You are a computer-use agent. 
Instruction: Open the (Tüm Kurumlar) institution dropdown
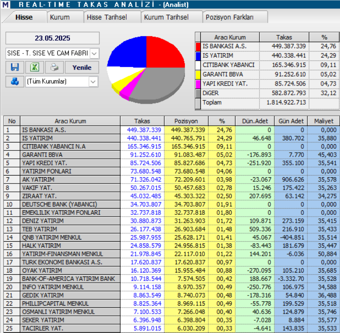93,82
